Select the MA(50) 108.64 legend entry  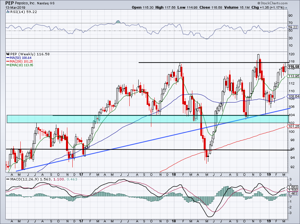[x=21, y=58]
